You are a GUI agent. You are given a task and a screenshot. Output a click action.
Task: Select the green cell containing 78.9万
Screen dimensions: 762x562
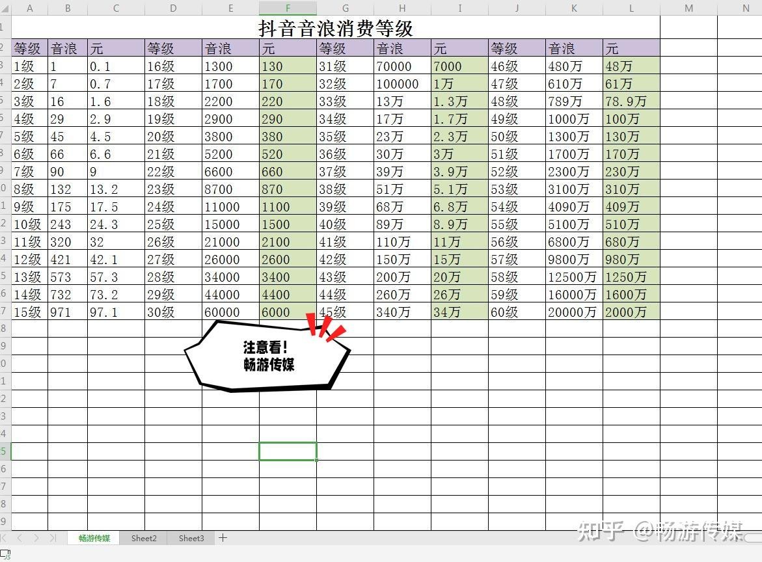(x=631, y=101)
